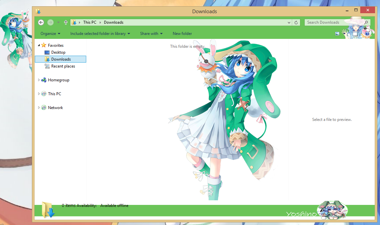
Task: Open Recent places in Favorites
Action: pos(63,66)
